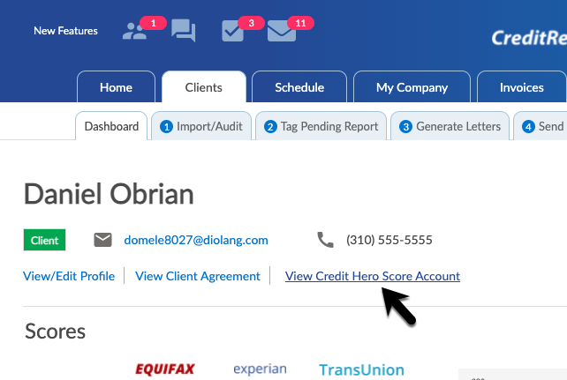Viewport: 567px width, 380px height.
Task: Go to the My Company tab
Action: [x=412, y=87]
